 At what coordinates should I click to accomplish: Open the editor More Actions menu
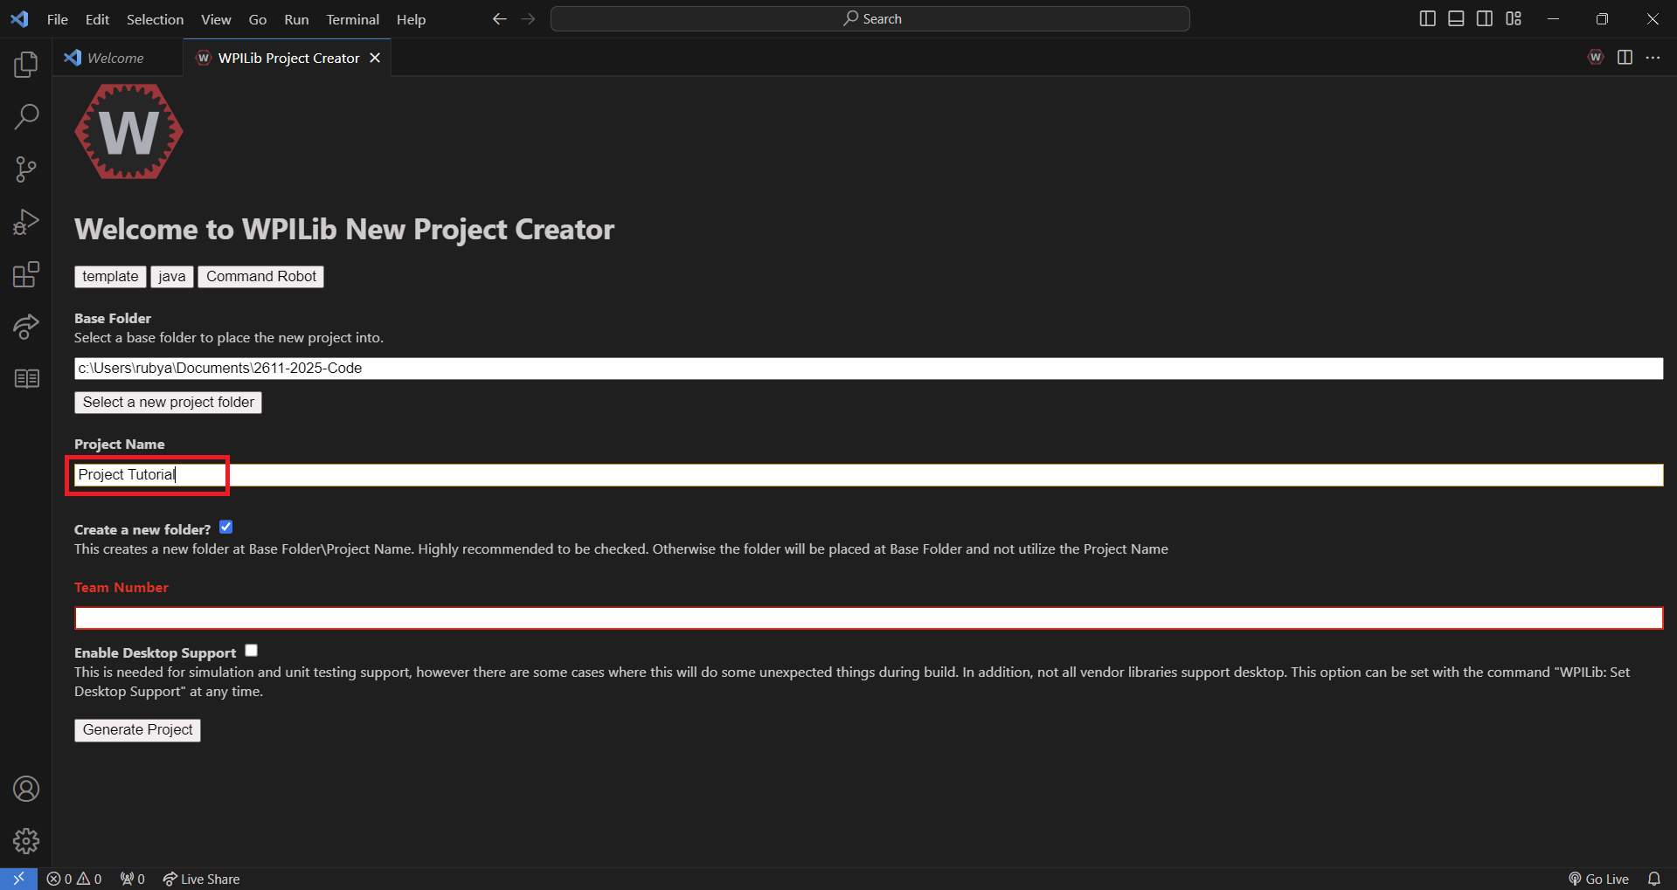(1653, 58)
